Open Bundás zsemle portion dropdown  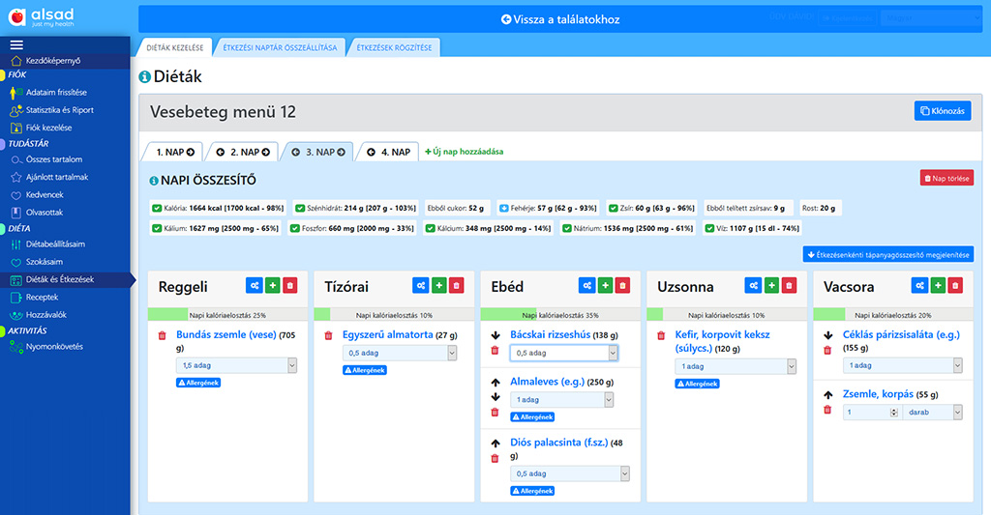click(x=236, y=365)
